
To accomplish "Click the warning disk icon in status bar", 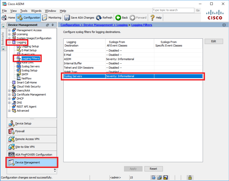I will pyautogui.click(x=166, y=177).
